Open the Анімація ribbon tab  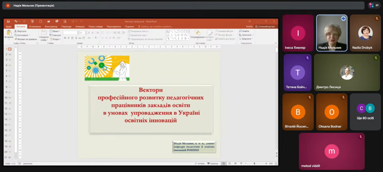click(80, 26)
